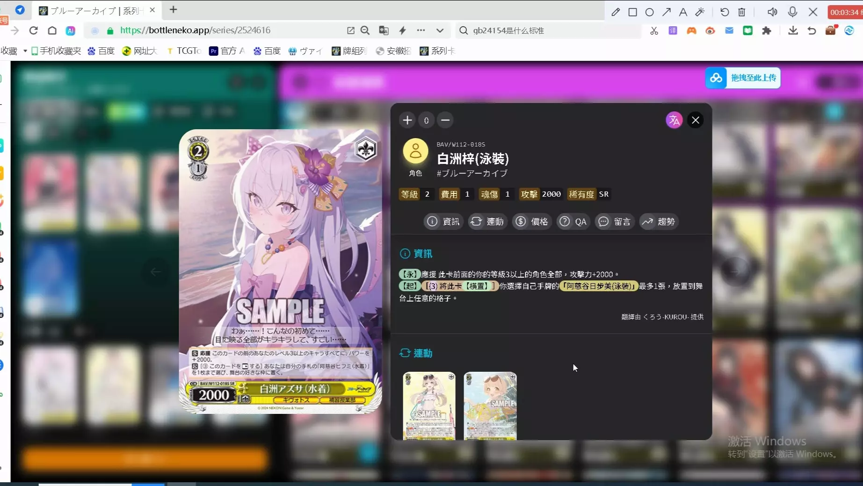This screenshot has width=863, height=486.
Task: Expand the address bar dropdown chevron
Action: (440, 30)
